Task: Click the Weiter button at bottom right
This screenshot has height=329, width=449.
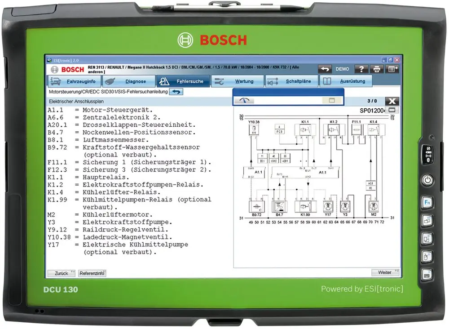Action: (x=385, y=272)
